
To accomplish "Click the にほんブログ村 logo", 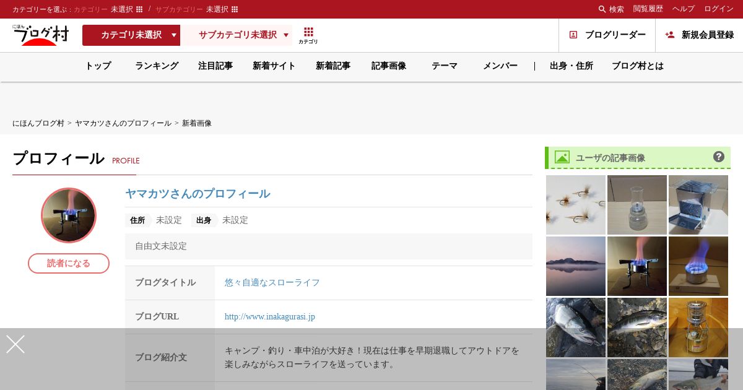I will click(x=41, y=35).
